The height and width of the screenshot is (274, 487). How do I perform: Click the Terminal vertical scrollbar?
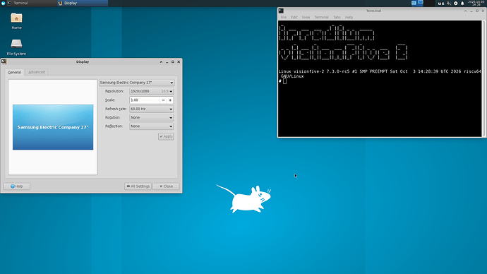pos(483,78)
